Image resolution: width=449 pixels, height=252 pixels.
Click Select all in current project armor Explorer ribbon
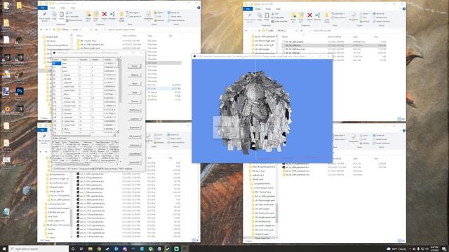pyautogui.click(x=174, y=13)
